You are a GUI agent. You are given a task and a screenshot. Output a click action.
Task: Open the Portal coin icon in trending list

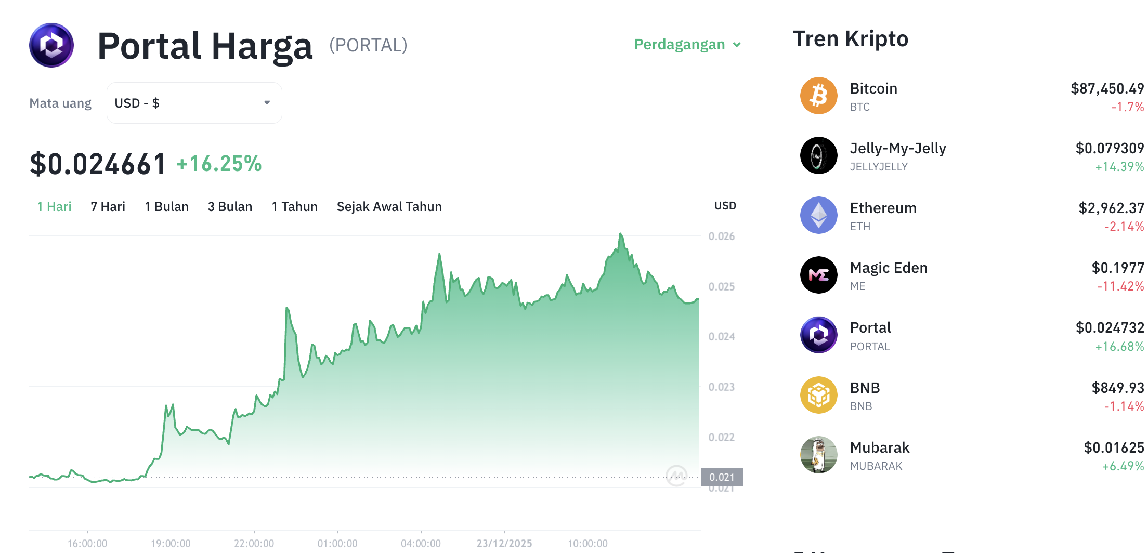click(818, 335)
